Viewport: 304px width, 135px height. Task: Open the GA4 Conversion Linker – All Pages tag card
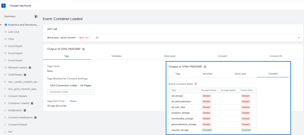pyautogui.click(x=71, y=88)
